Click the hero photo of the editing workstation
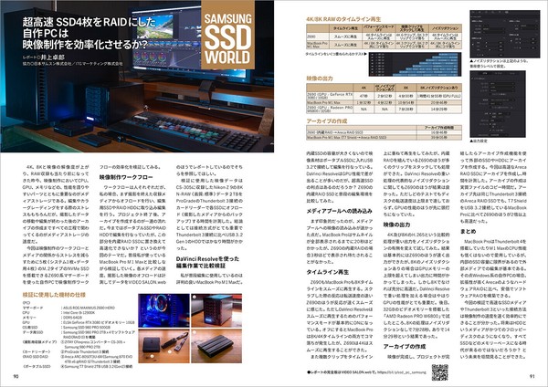Screen dimensions: 548x387 (137, 76)
